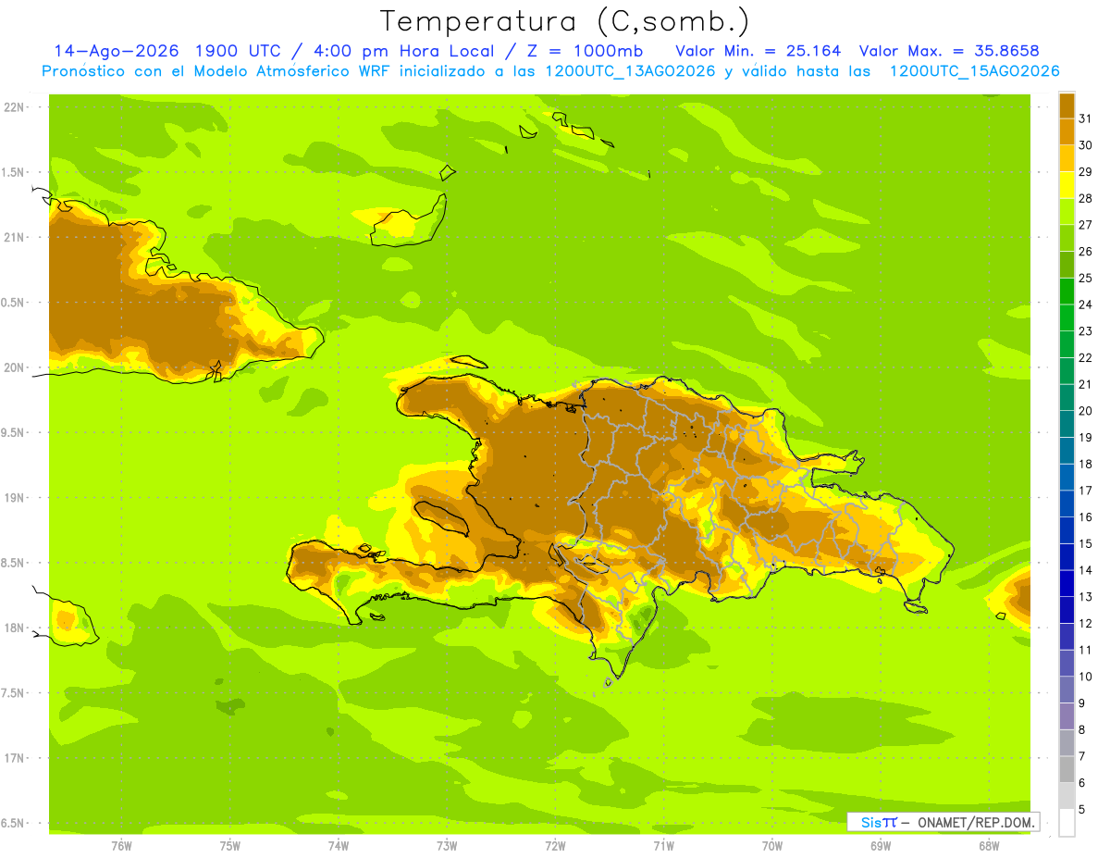Click the Modelo Atmosferico WRF text
Viewport: 1110px width, 858px height.
(x=292, y=71)
